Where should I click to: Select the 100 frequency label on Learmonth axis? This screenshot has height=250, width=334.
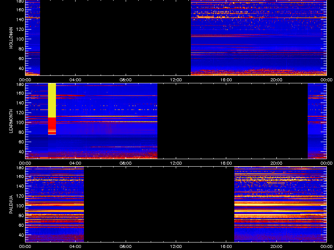(20, 122)
